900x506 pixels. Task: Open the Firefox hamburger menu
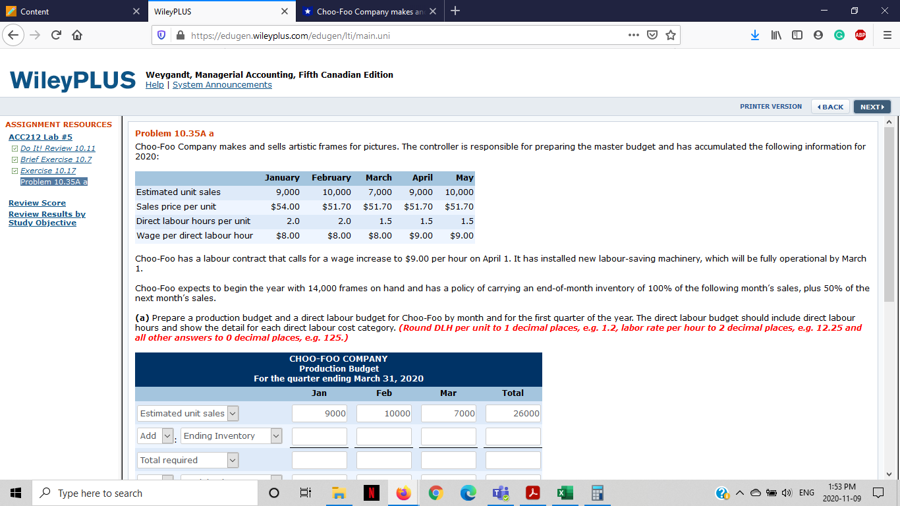(887, 36)
